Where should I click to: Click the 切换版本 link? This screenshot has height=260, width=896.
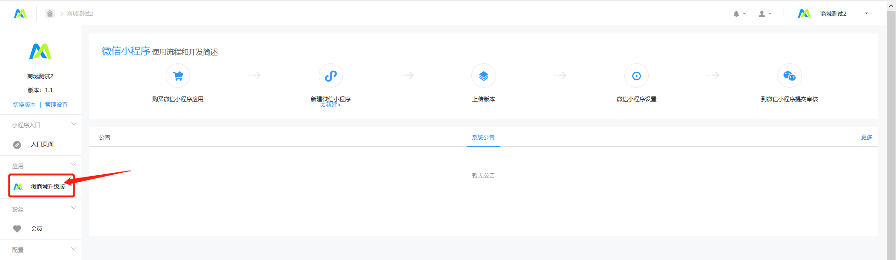point(24,105)
